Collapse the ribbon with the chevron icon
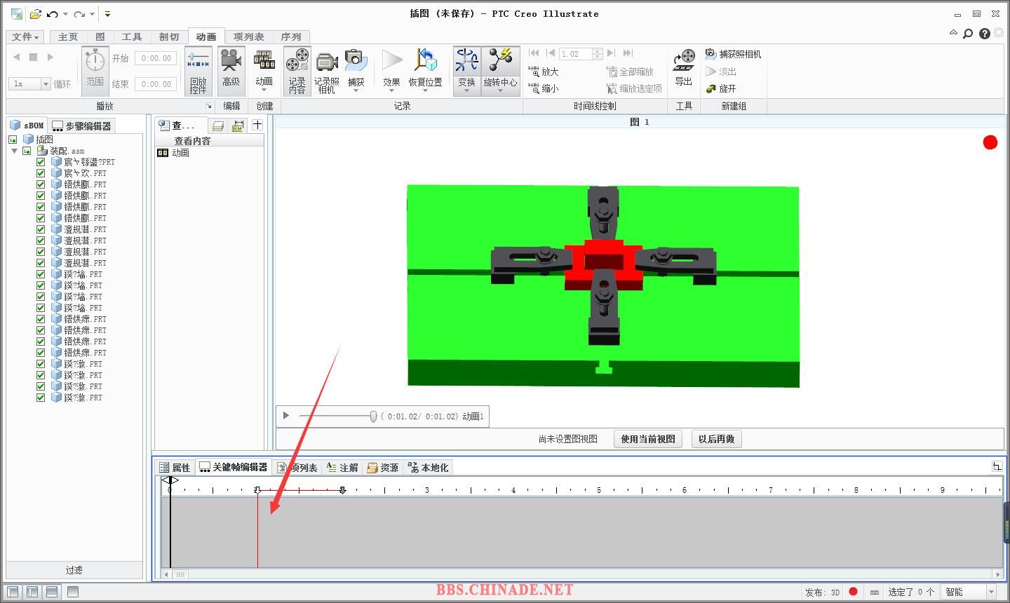 pos(953,32)
